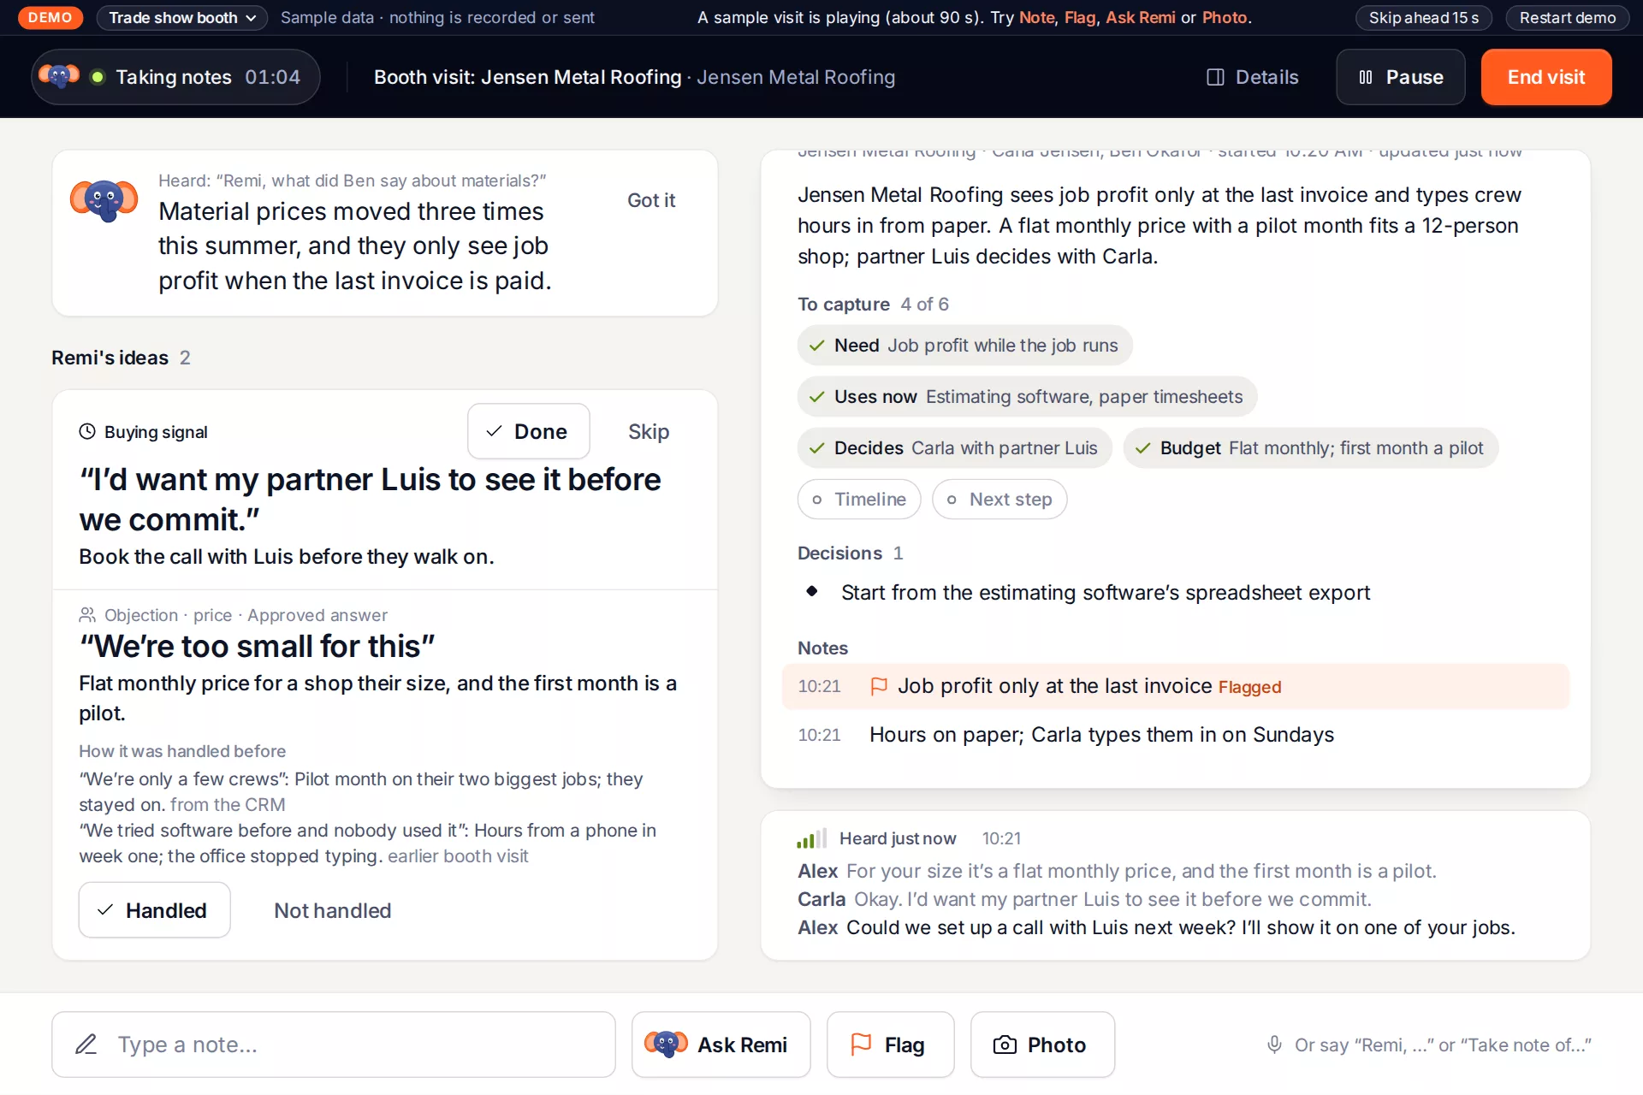Click the audio signal bars icon
The image size is (1643, 1095).
coord(811,838)
